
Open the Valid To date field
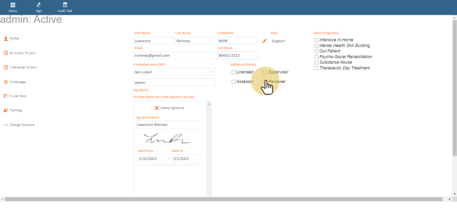point(185,159)
